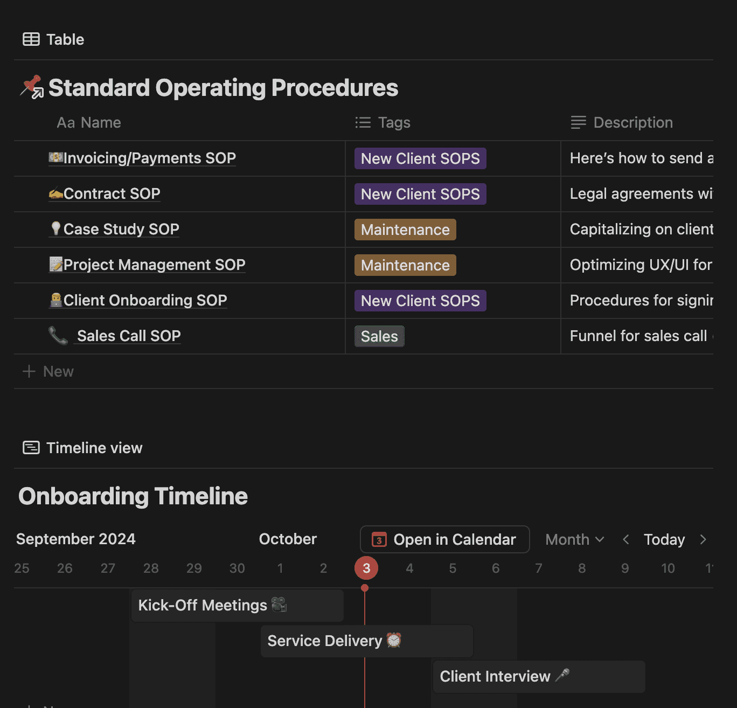Image resolution: width=737 pixels, height=708 pixels.
Task: Open the Month timeline scale dropdown
Action: 574,539
